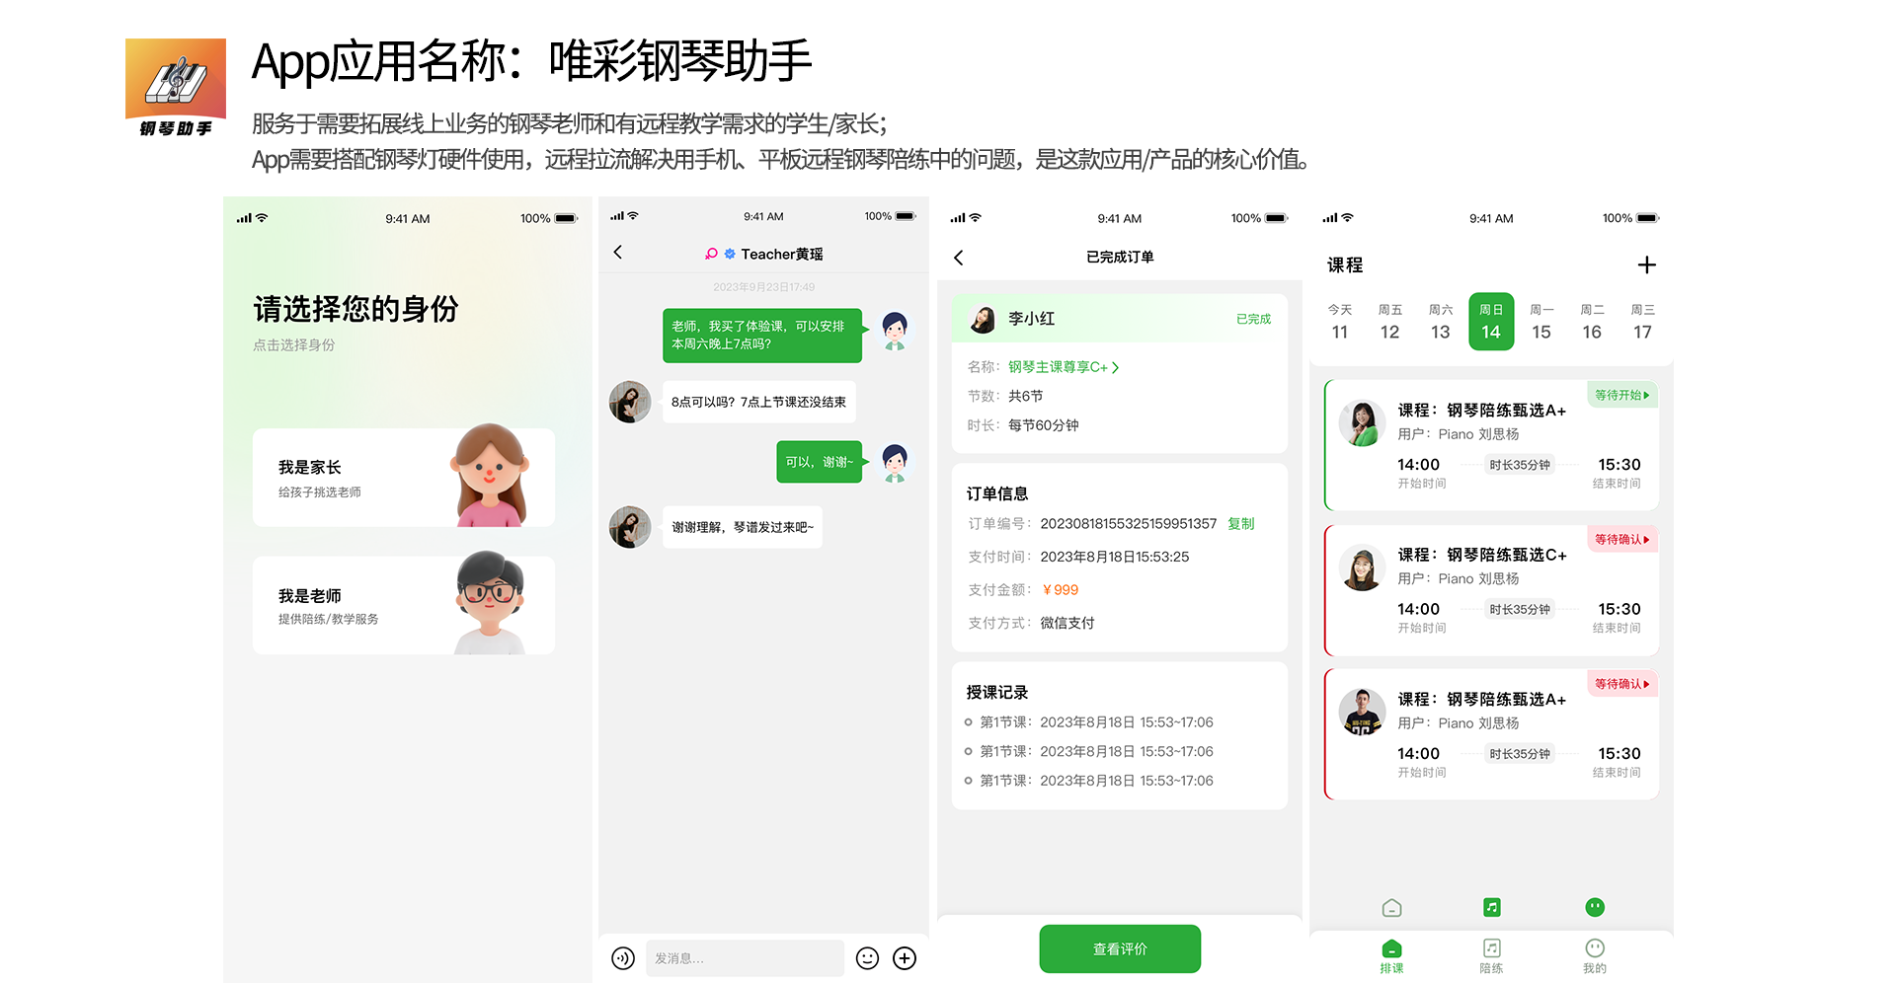Select 周一 15 in the date strip
Image resolution: width=1896 pixels, height=983 pixels.
1540,322
